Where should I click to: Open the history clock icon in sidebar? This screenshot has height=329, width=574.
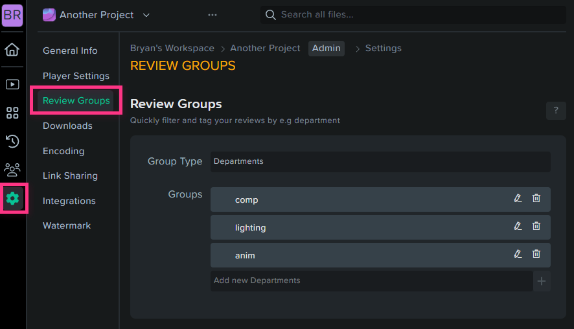(12, 141)
